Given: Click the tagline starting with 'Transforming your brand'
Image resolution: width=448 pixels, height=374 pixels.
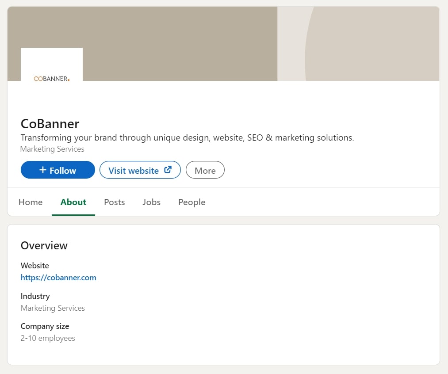Looking at the screenshot, I should [x=188, y=137].
